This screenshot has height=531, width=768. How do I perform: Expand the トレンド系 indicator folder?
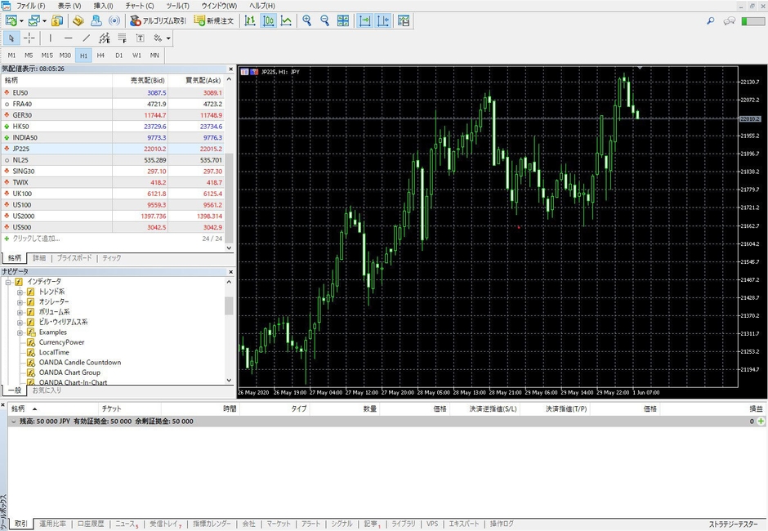[20, 292]
